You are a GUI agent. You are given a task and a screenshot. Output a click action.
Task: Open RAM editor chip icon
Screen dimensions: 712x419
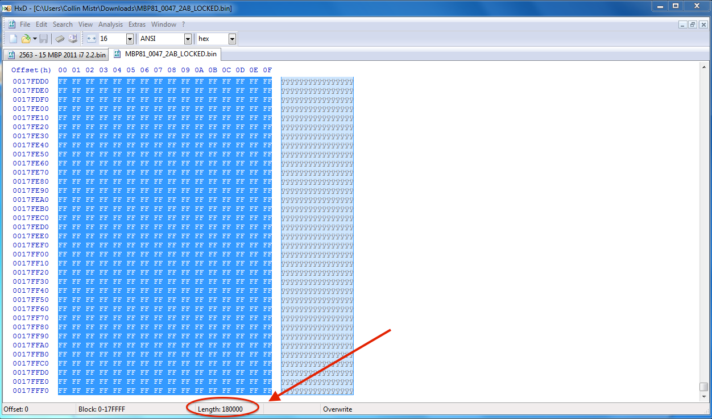pyautogui.click(x=60, y=39)
